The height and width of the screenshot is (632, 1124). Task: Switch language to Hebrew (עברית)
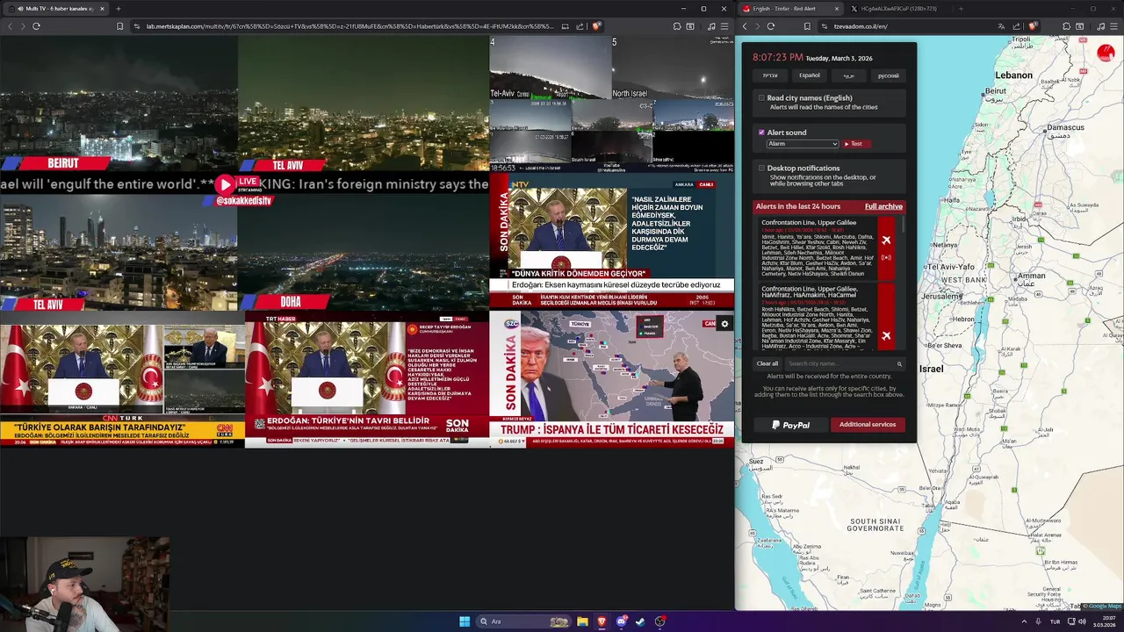(770, 75)
